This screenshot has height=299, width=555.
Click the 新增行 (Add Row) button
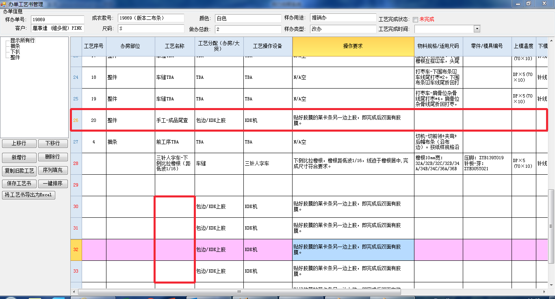19,156
